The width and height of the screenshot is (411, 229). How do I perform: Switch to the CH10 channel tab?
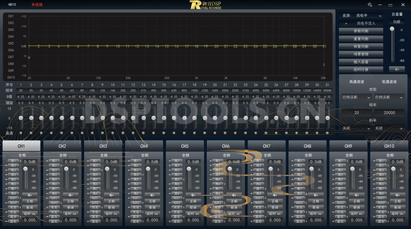click(389, 146)
